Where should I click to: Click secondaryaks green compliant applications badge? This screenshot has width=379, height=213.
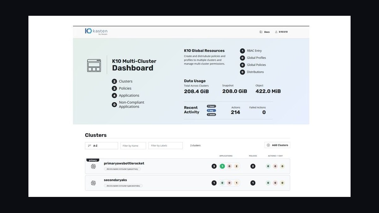click(222, 183)
